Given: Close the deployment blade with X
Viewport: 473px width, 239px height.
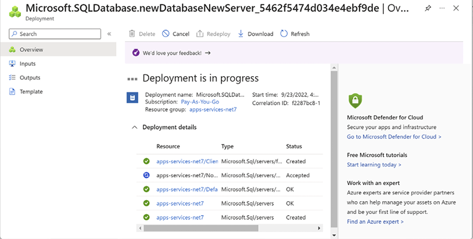Looking at the screenshot, I should coord(456,8).
